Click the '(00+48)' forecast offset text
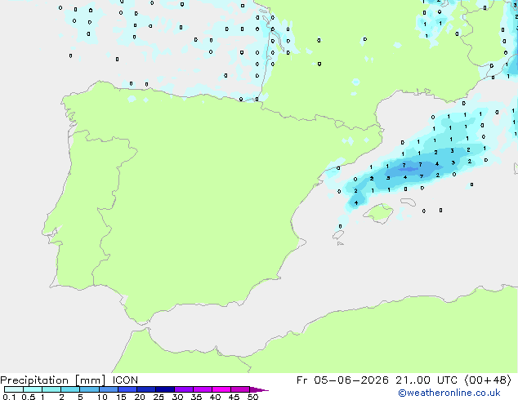Viewport: 518px width, 400px height. [488, 380]
